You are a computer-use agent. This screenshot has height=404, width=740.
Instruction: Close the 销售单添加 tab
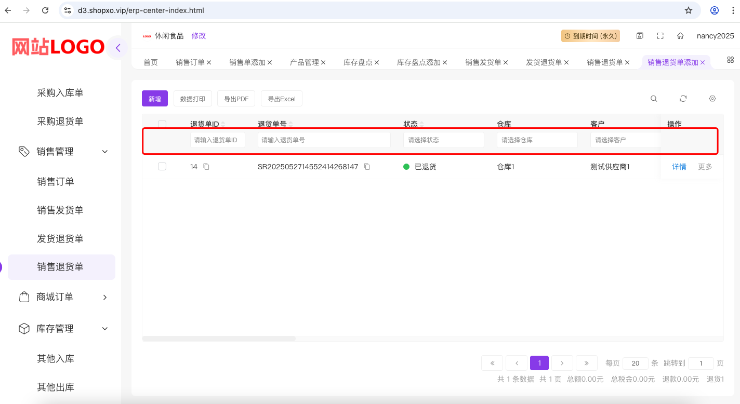click(270, 62)
